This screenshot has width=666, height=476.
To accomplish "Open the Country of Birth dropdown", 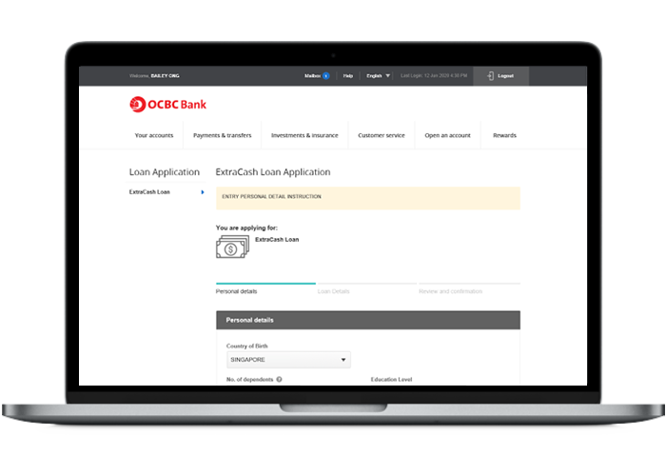I will point(288,360).
